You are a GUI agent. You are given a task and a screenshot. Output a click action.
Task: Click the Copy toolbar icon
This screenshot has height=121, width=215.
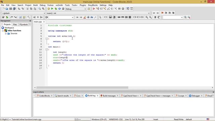pyautogui.click(x=31, y=9)
